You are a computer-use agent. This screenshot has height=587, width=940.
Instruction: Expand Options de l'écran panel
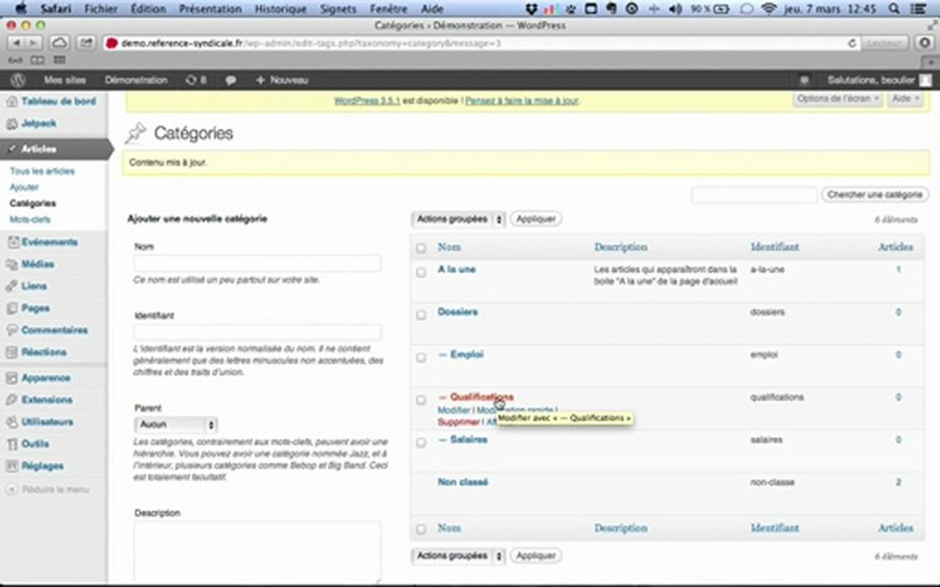click(838, 99)
